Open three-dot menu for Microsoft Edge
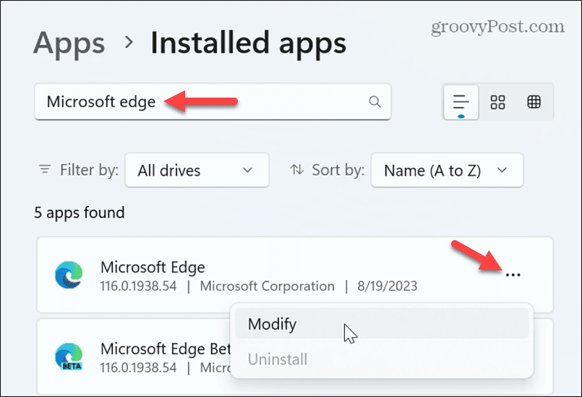This screenshot has width=582, height=397. [x=513, y=275]
